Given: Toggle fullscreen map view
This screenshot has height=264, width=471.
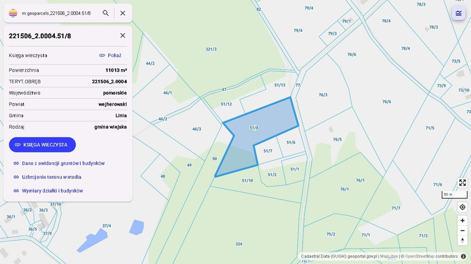Looking at the screenshot, I should 462,182.
